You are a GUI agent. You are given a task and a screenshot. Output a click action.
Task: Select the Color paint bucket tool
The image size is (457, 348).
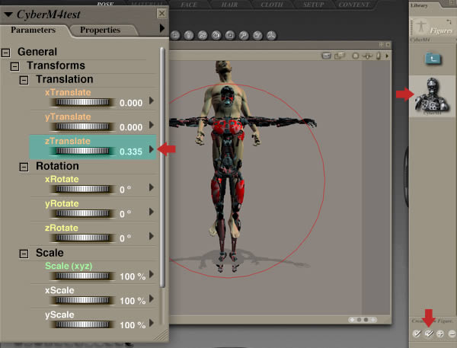point(216,35)
